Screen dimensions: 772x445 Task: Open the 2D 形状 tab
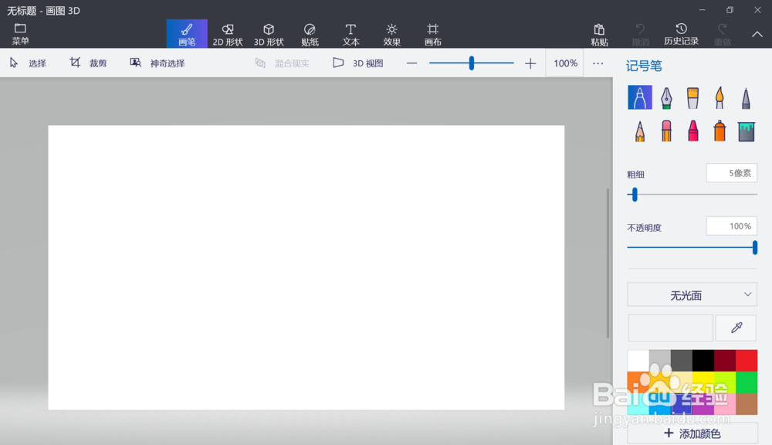point(228,34)
